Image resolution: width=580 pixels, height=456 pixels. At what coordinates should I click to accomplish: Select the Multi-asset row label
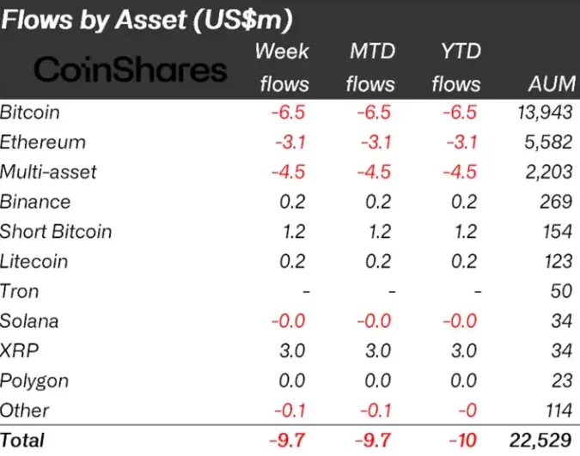click(x=48, y=172)
